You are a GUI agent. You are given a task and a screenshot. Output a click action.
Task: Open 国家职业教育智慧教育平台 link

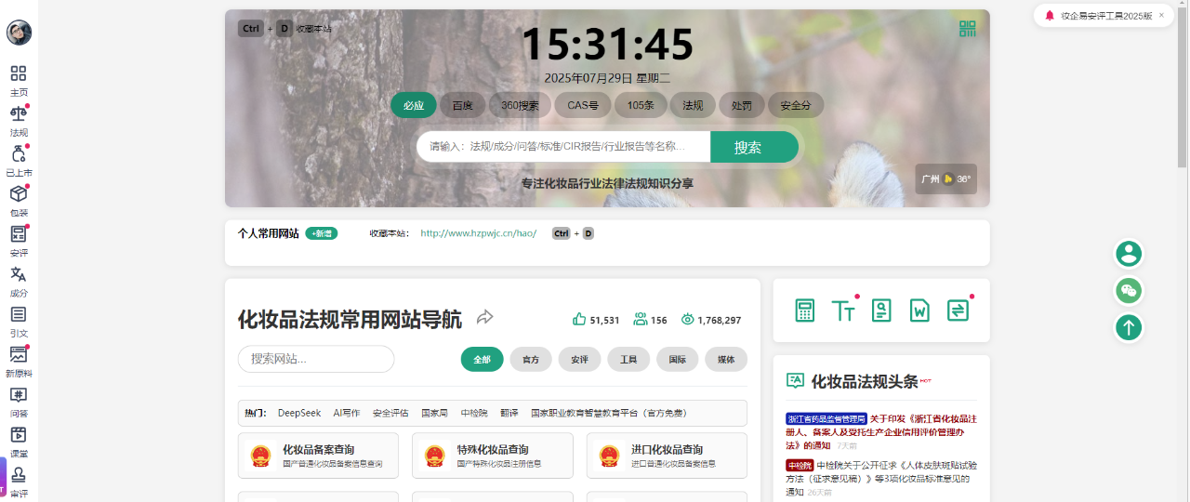tap(609, 413)
